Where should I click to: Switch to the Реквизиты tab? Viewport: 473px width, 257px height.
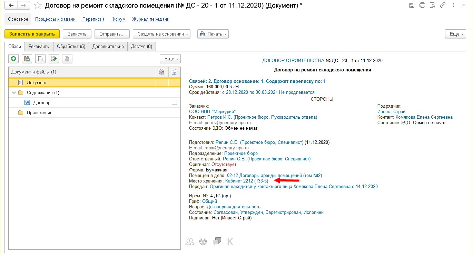(39, 47)
